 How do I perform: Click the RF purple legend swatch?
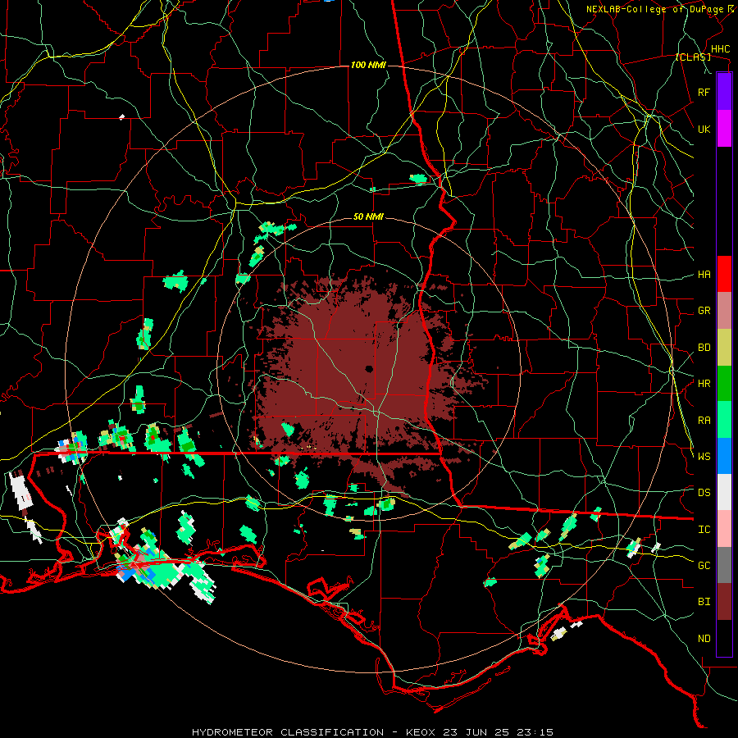click(724, 92)
